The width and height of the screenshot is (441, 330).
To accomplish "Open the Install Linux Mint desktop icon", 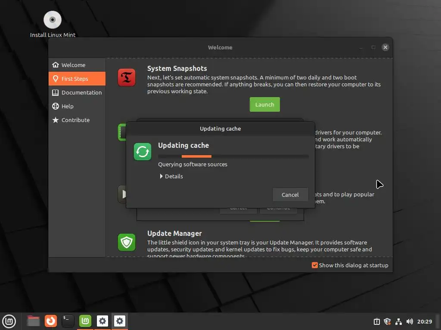I will (x=53, y=24).
